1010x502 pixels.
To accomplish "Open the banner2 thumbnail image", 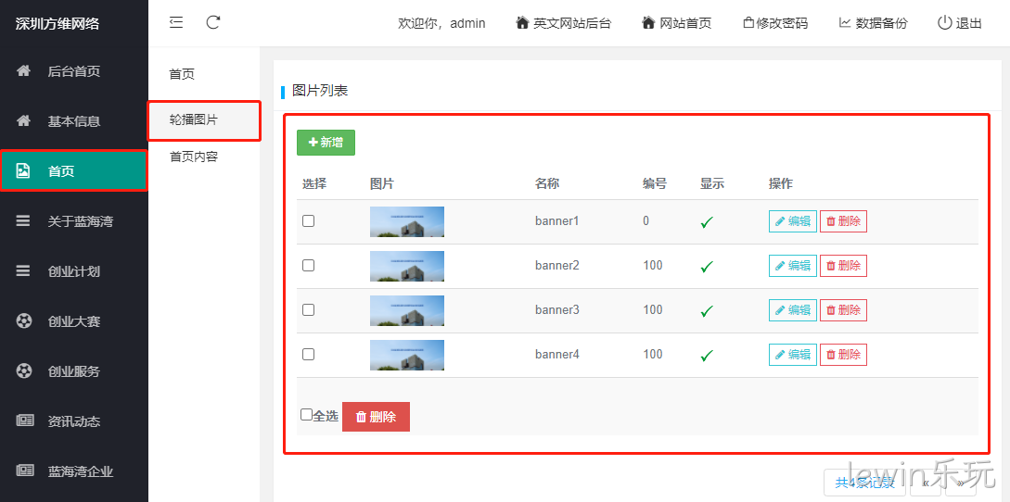I will pos(407,266).
